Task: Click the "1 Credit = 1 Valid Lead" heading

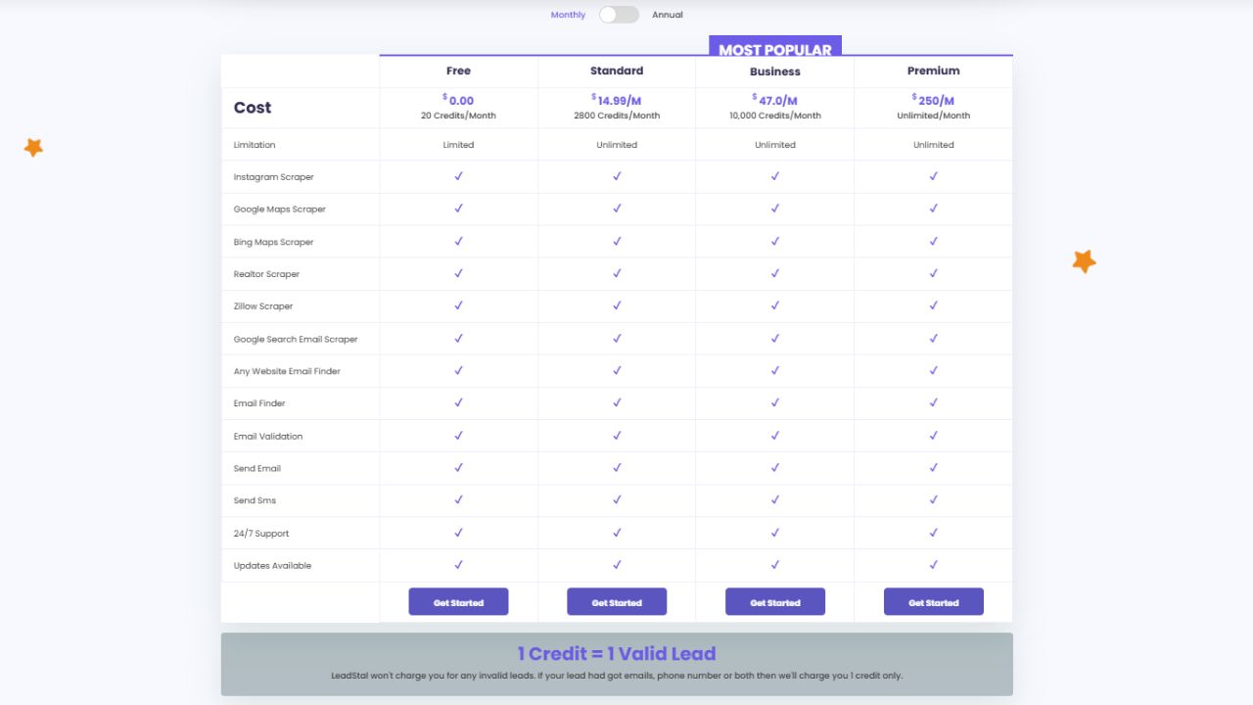Action: click(617, 653)
